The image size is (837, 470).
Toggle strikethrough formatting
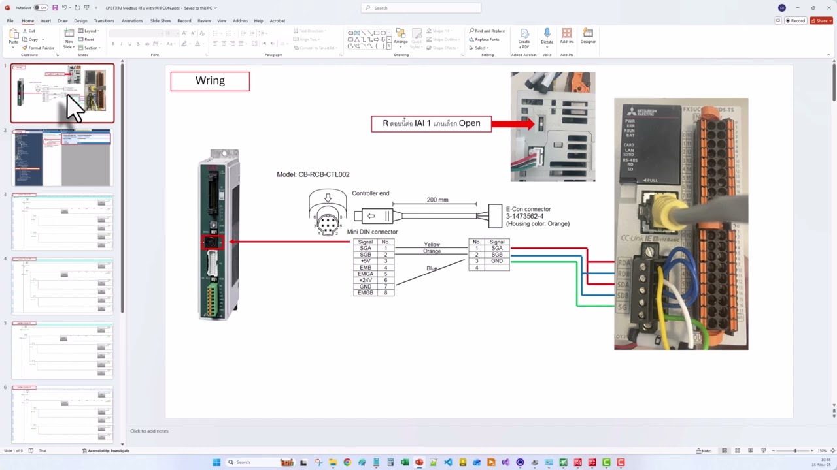click(x=146, y=44)
